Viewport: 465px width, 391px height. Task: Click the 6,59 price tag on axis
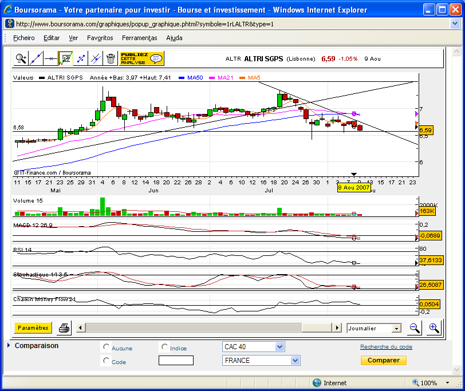coord(425,131)
